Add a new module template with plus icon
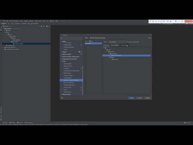This screenshot has height=145, width=193. [86, 41]
